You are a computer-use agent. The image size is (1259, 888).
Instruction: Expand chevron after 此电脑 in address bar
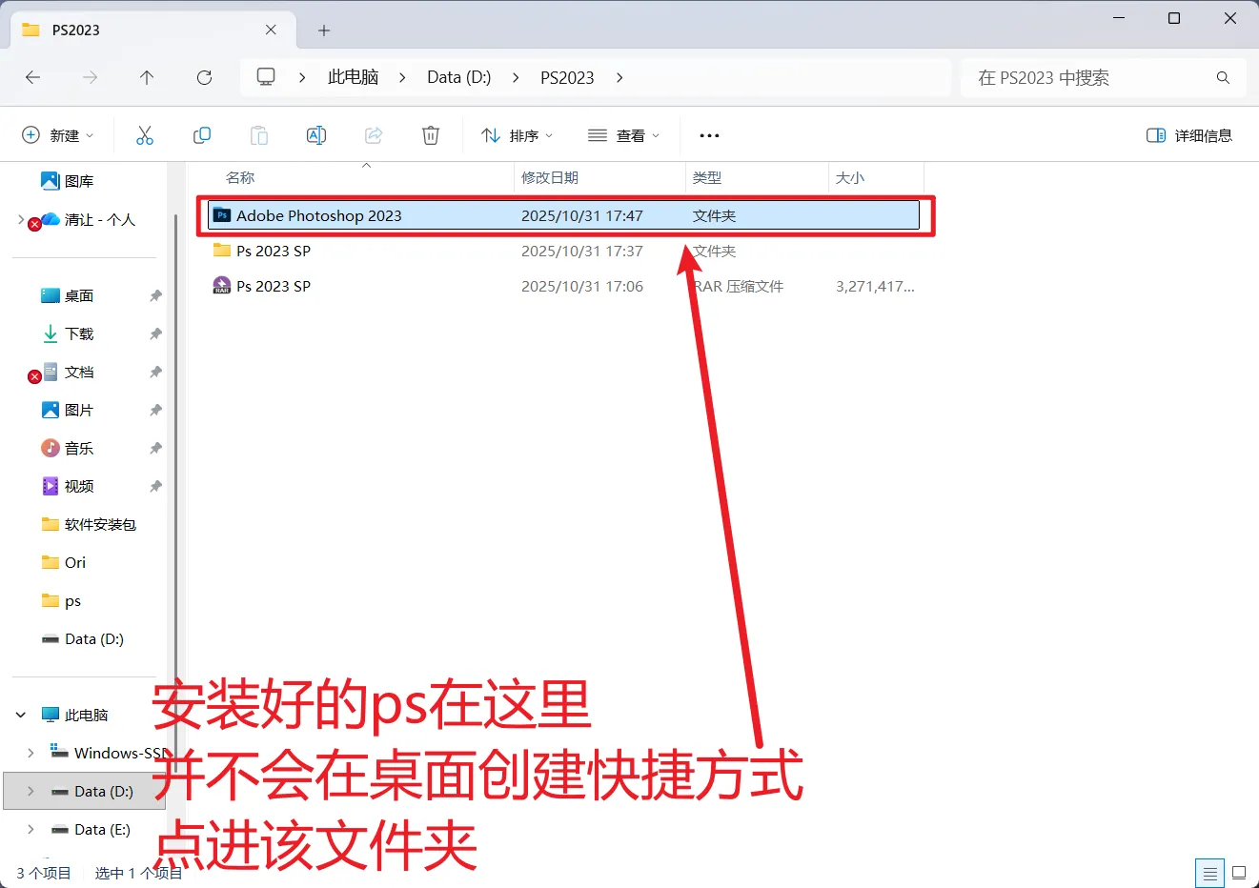click(x=402, y=77)
